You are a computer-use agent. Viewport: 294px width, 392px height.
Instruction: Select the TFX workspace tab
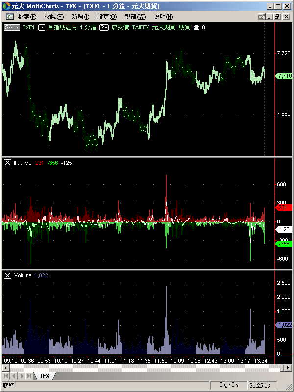point(44,376)
